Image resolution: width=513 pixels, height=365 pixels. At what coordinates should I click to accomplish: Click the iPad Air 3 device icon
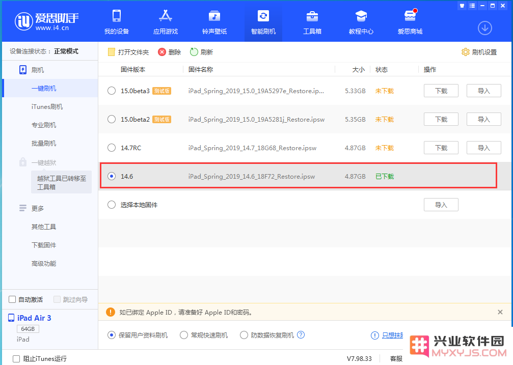tap(11, 318)
